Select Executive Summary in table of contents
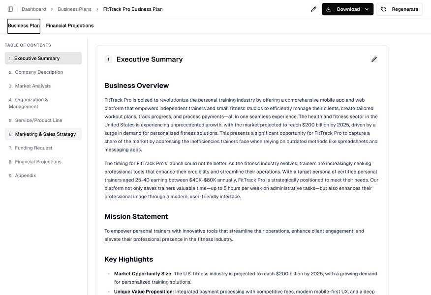The height and width of the screenshot is (295, 431). pyautogui.click(x=43, y=58)
